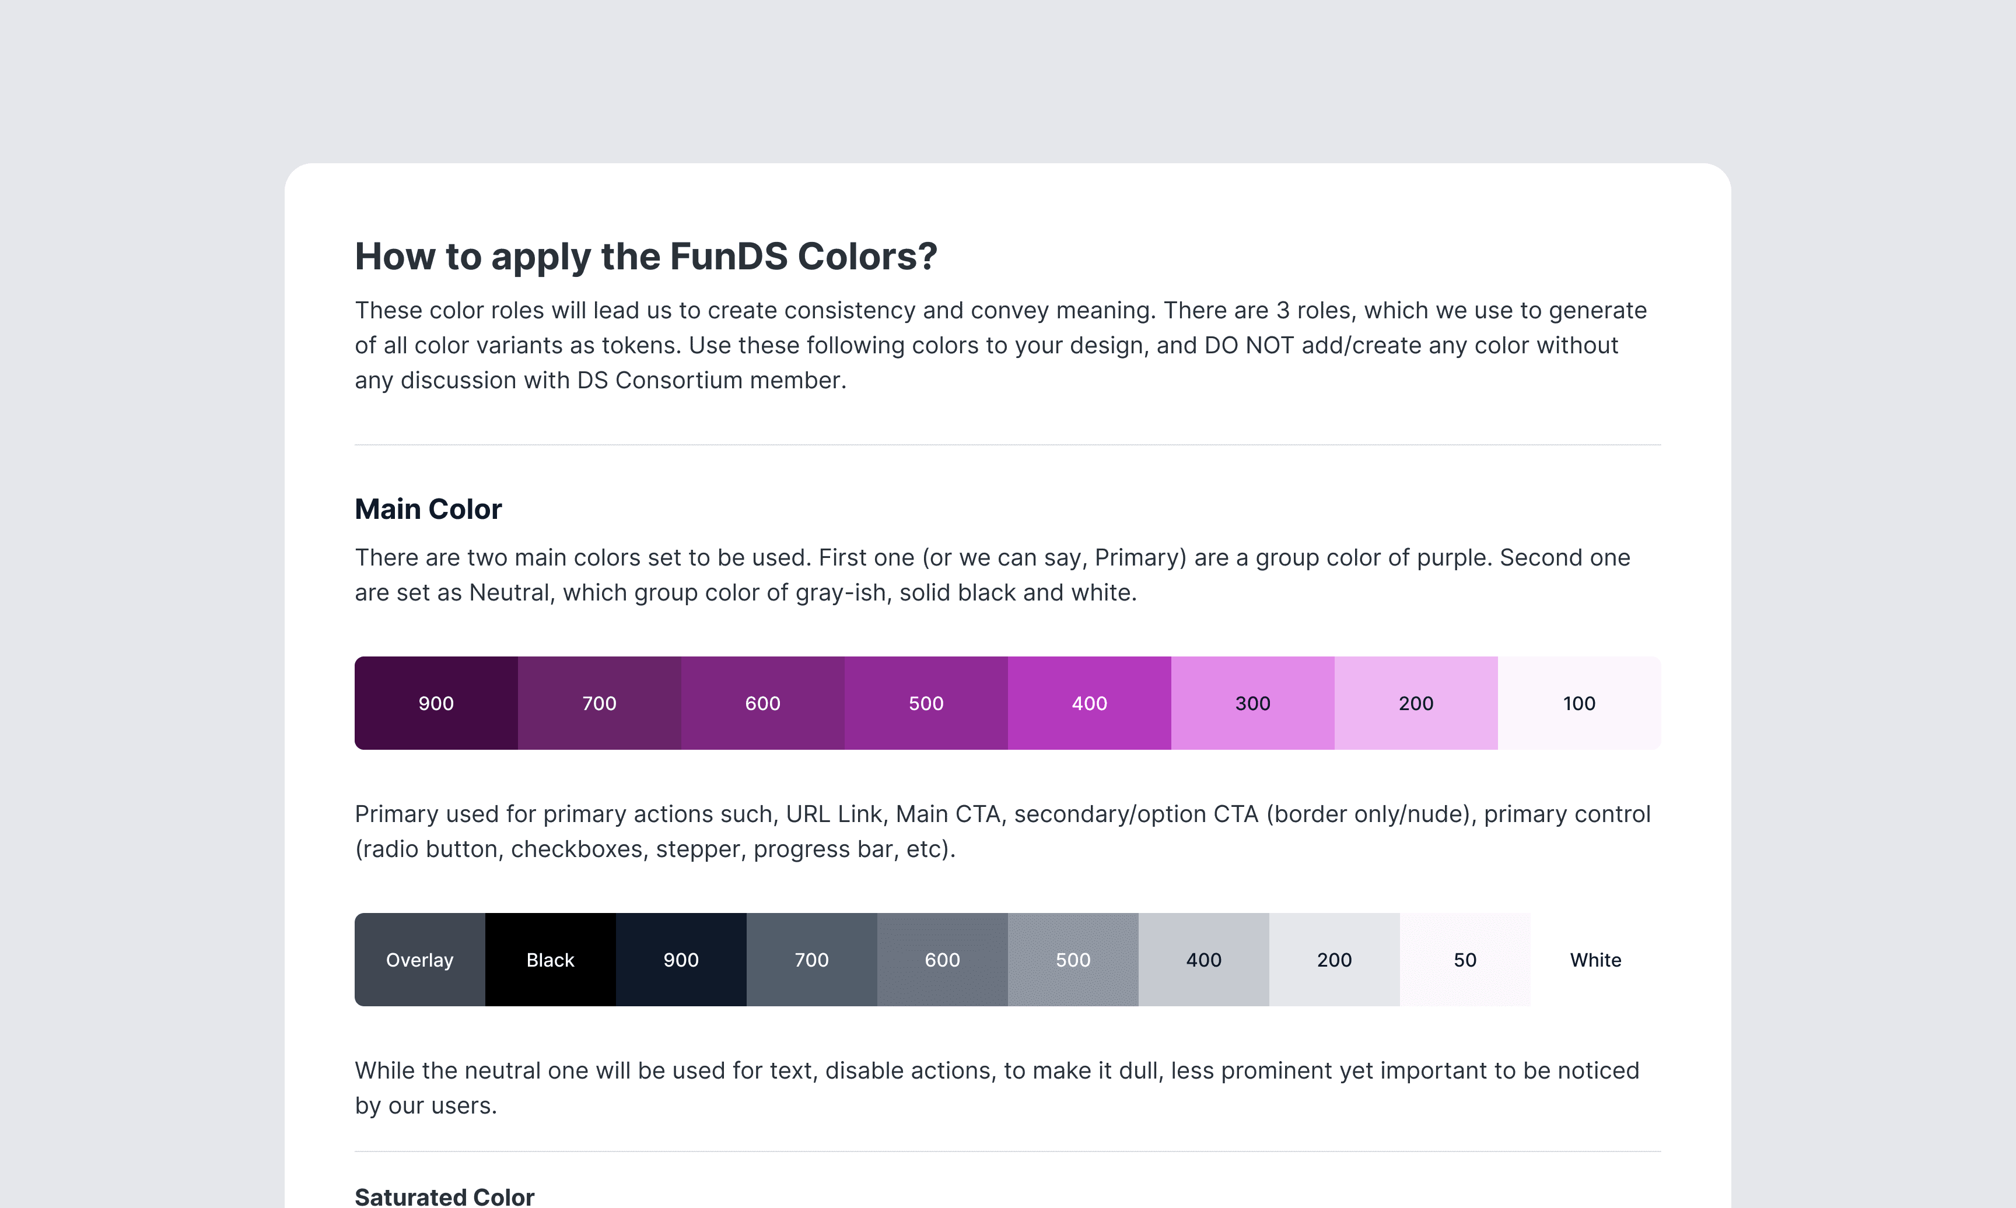Viewport: 2016px width, 1208px height.
Task: Pick the pale pink 200 swatch
Action: pos(1416,703)
